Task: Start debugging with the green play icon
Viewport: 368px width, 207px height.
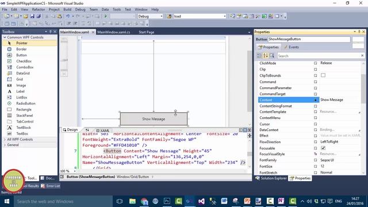Action: pyautogui.click(x=106, y=16)
